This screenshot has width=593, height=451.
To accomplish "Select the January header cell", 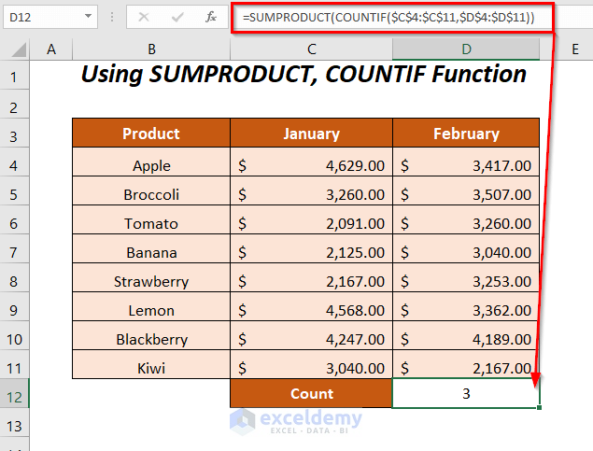I will tap(311, 134).
